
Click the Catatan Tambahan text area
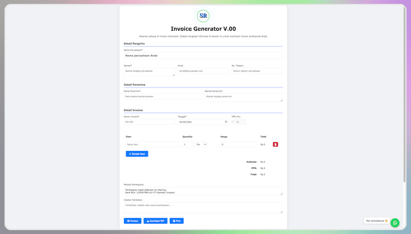203,207
